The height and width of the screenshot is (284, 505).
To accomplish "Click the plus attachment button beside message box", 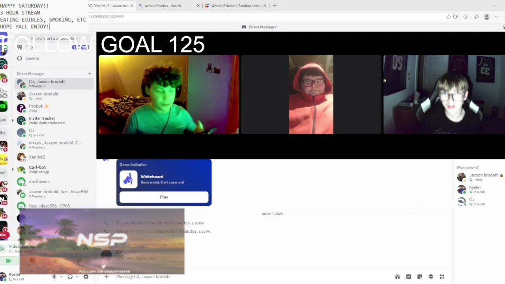I will (106, 277).
